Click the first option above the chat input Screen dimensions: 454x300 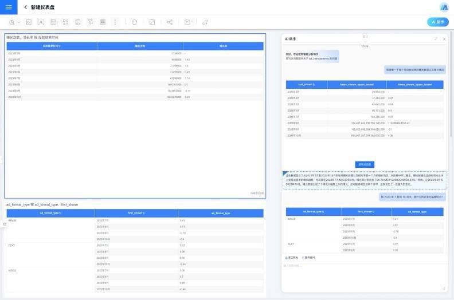(291, 258)
